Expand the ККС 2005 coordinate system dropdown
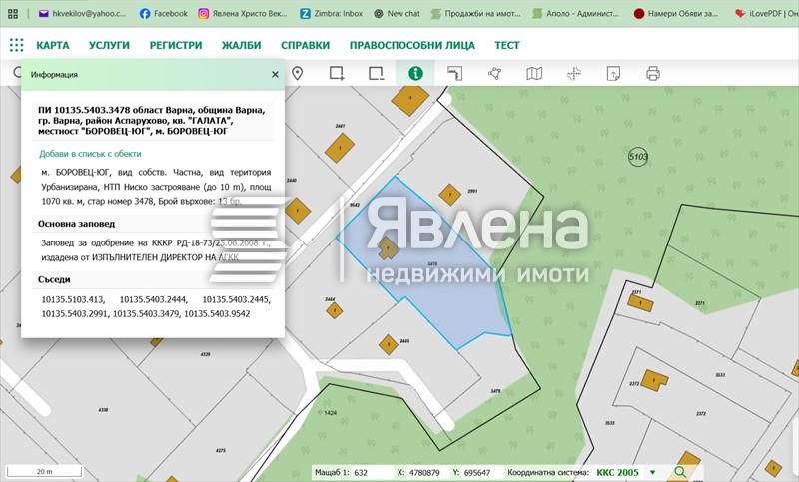 [652, 472]
